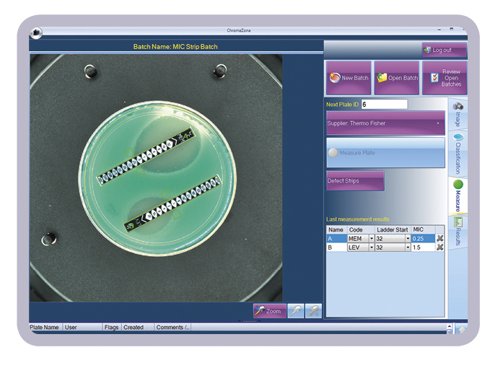This screenshot has height=368, width=498.
Task: Switch to the Classification side tab
Action: [458, 152]
